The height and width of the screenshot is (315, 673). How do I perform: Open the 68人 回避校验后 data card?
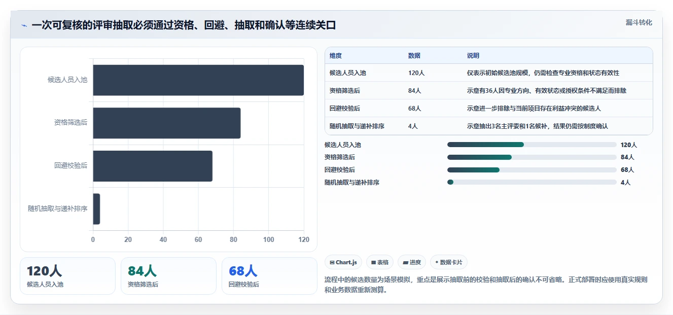click(269, 276)
